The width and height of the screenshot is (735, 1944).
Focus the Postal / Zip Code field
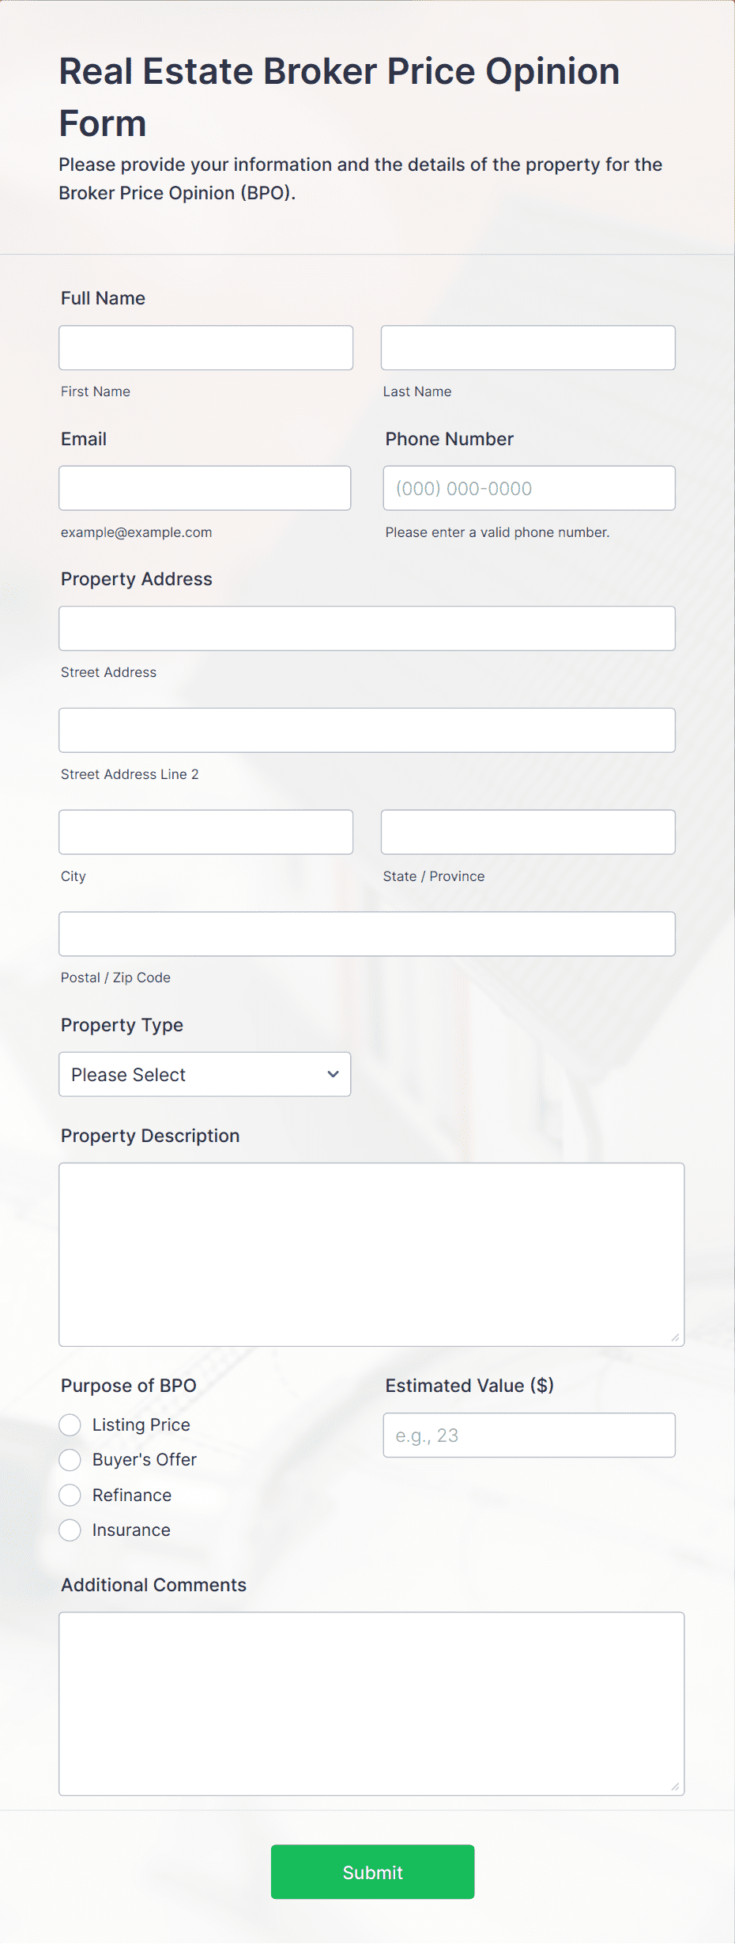point(367,934)
